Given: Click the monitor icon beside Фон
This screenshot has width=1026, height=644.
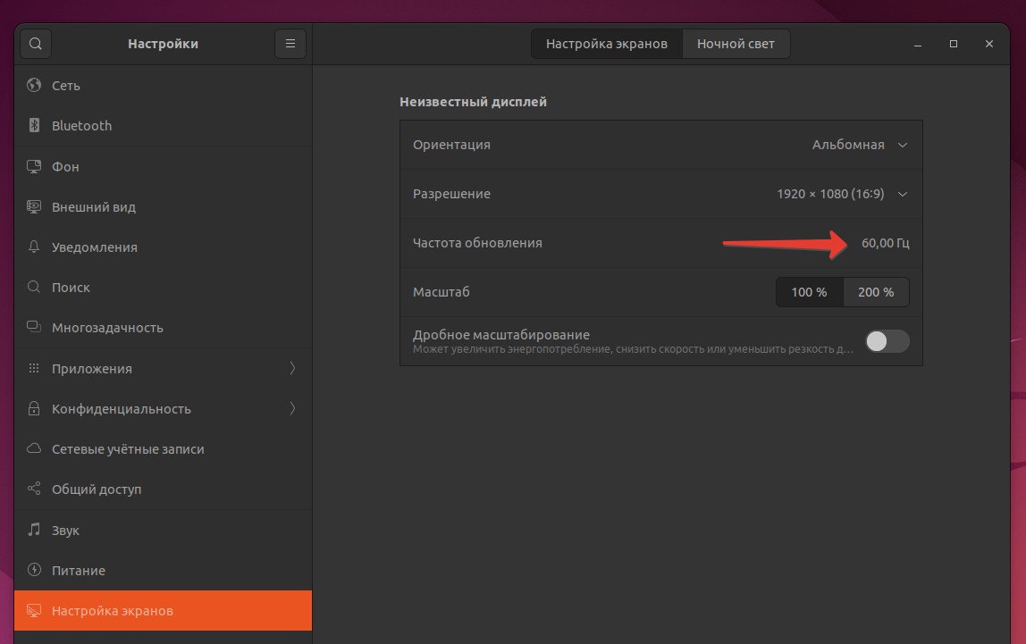Looking at the screenshot, I should [34, 166].
